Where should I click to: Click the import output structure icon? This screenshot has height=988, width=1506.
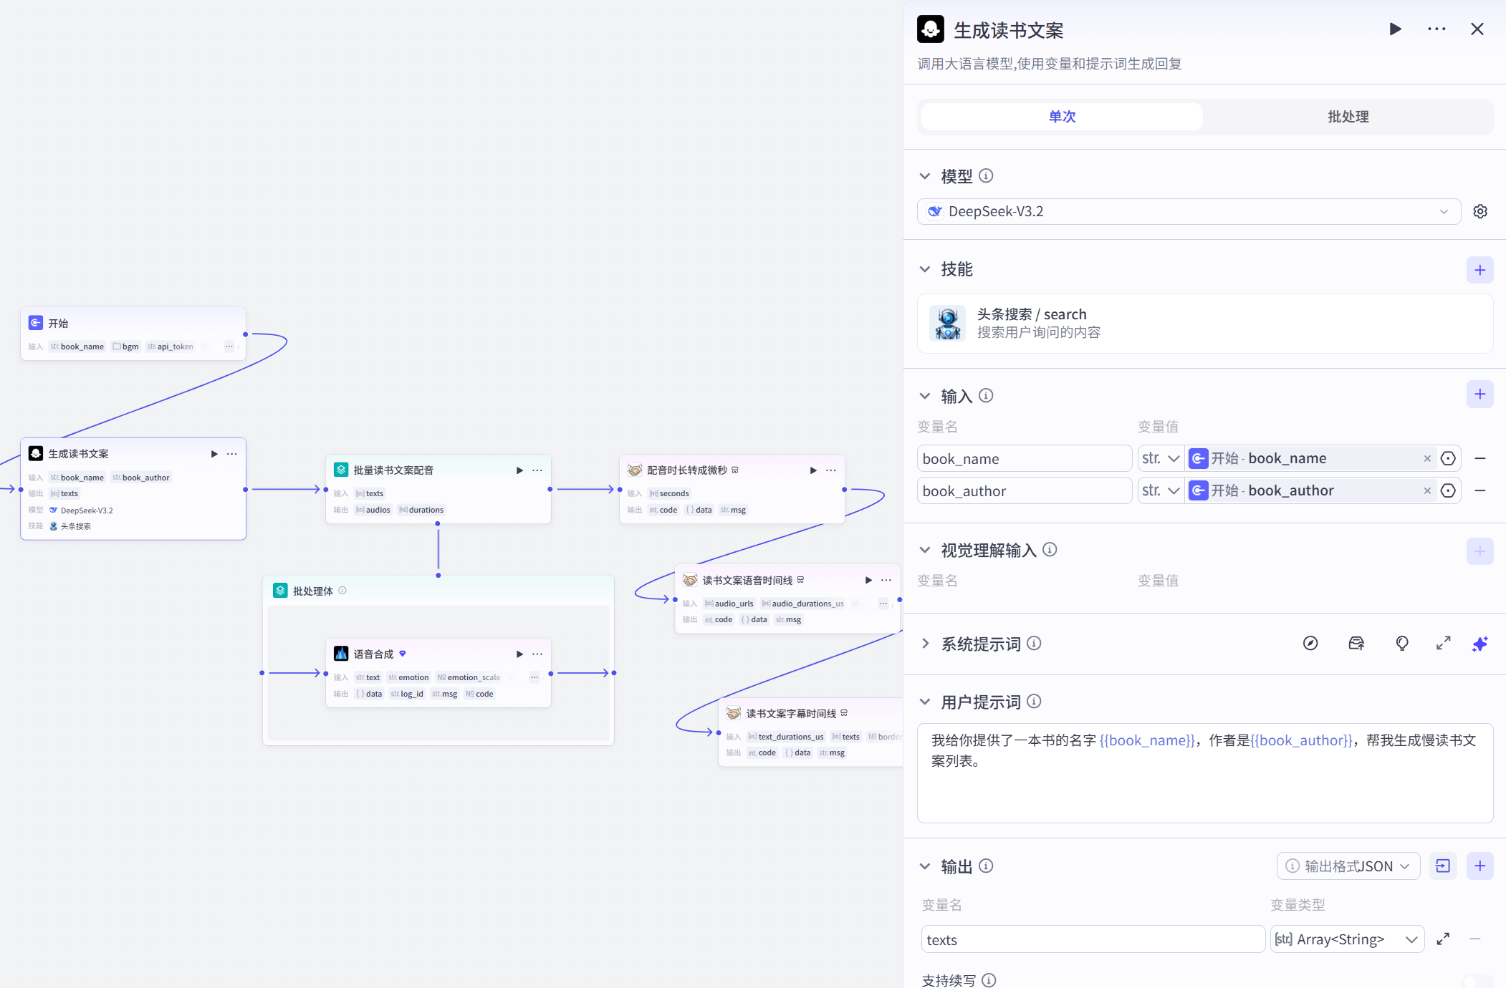tap(1443, 866)
